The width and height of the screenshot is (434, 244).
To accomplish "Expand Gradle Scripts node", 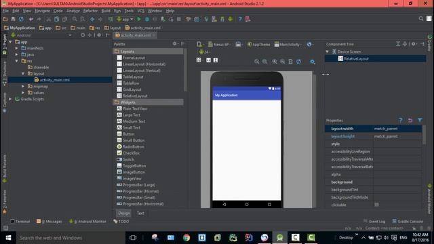I will (11, 99).
